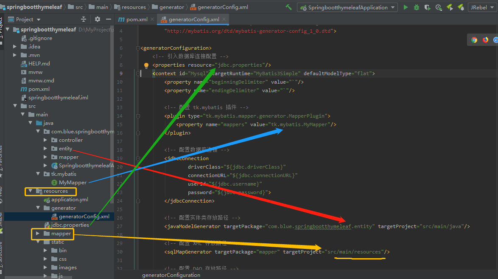
Task: Close the pom.xml tab
Action: [x=152, y=20]
